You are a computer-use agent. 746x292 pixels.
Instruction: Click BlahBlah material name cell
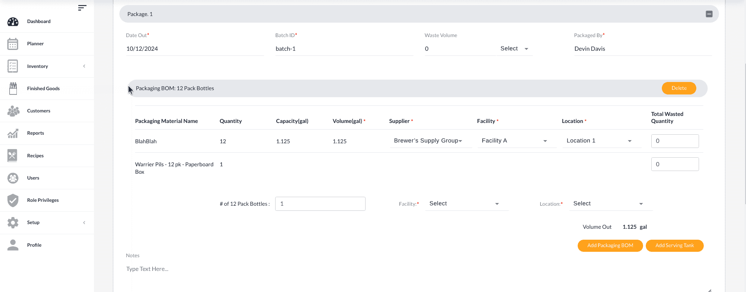pos(146,141)
